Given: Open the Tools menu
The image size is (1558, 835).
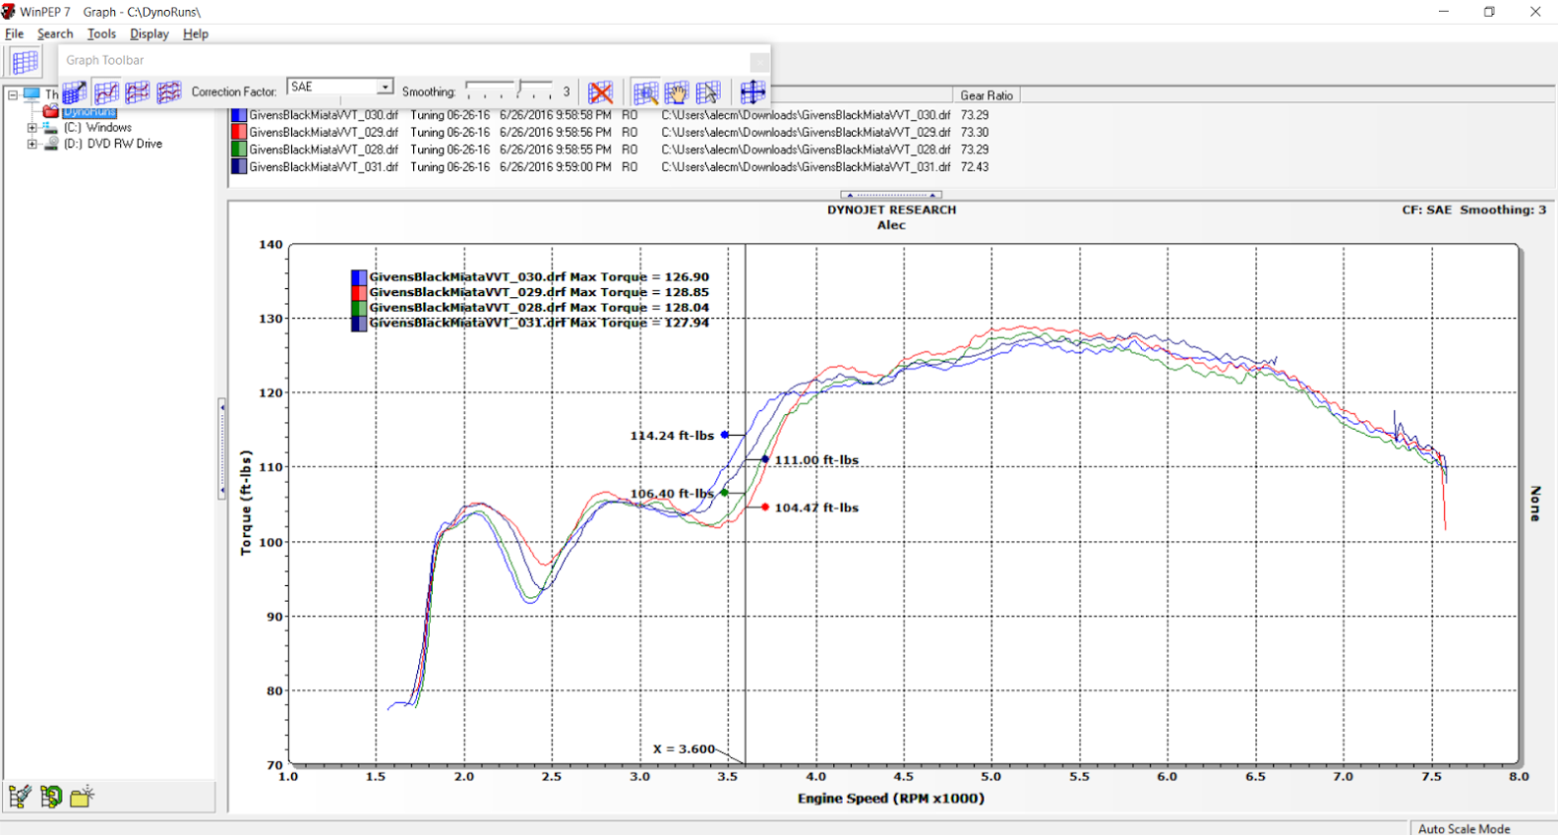Looking at the screenshot, I should 101,33.
